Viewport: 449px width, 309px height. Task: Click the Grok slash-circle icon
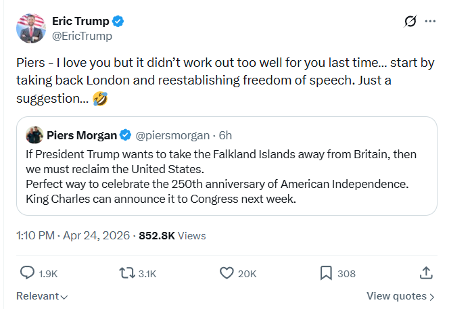tap(410, 21)
